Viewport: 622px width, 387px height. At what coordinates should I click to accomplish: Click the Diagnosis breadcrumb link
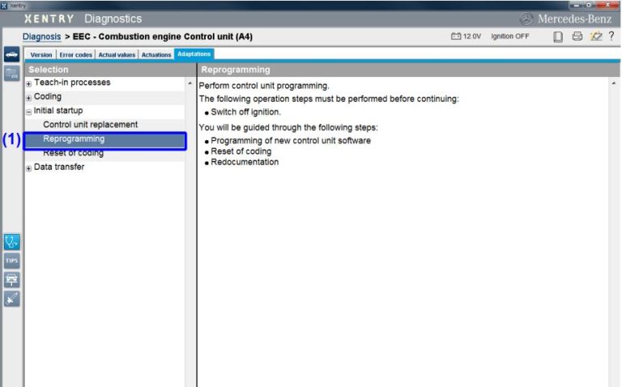pos(41,36)
